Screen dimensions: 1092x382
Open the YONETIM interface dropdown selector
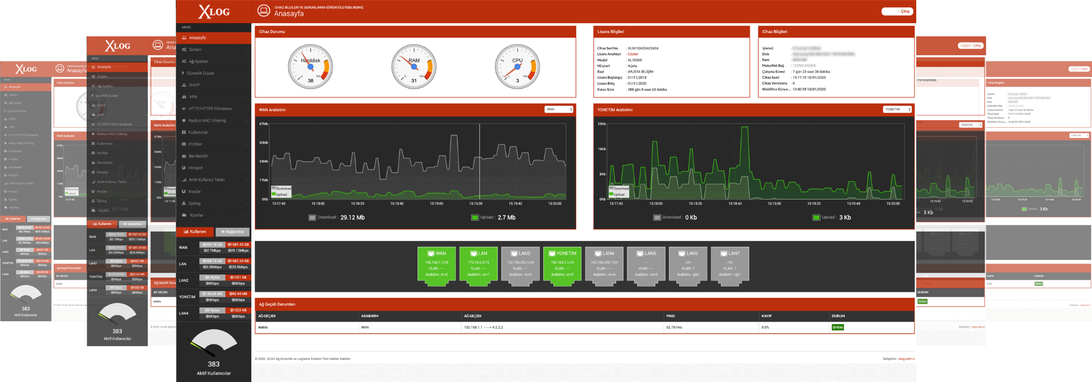(x=897, y=110)
